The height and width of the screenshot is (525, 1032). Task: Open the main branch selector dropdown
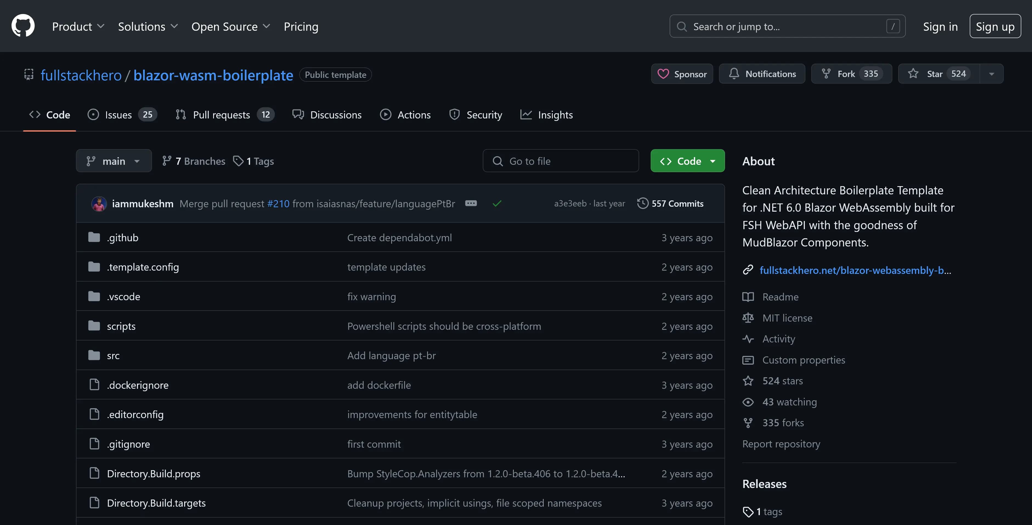pos(114,161)
